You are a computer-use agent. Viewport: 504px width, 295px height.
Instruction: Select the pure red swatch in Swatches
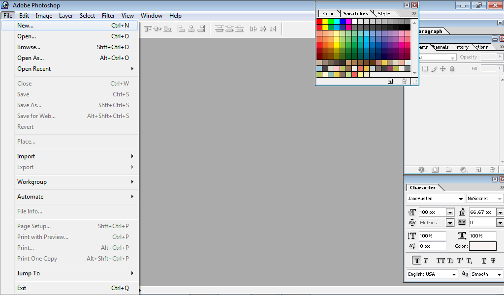click(x=319, y=22)
